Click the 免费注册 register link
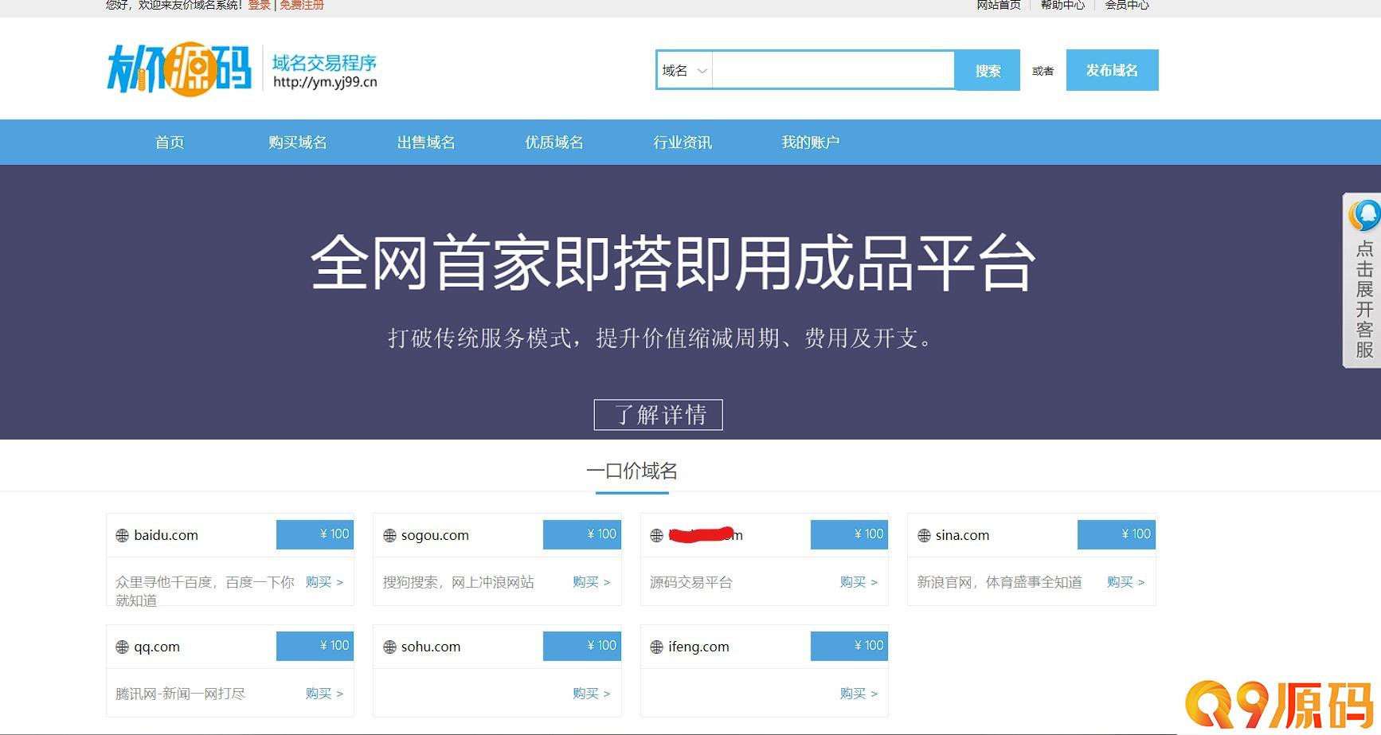 pos(302,5)
